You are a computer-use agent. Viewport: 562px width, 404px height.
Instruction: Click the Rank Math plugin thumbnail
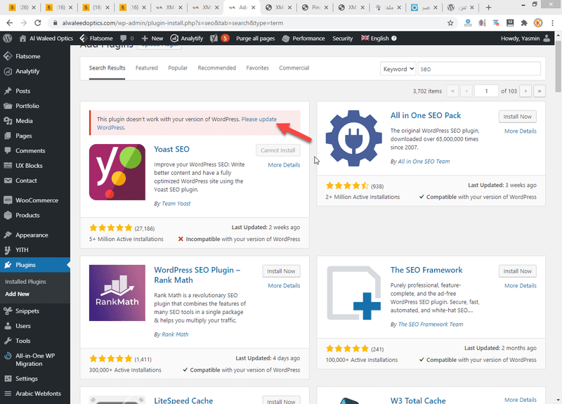click(117, 293)
